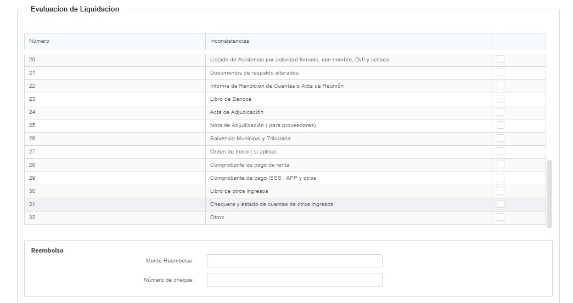Check Comprobante de pago de renta box
This screenshot has width=573, height=303.
[x=501, y=164]
